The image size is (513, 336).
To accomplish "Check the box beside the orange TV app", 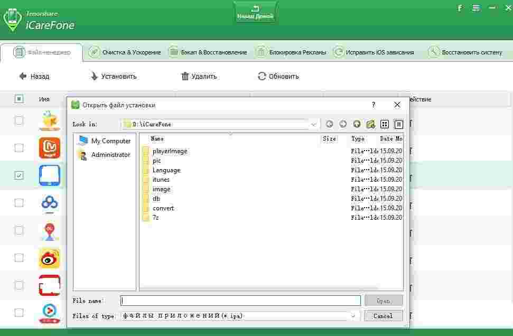I will (x=19, y=148).
